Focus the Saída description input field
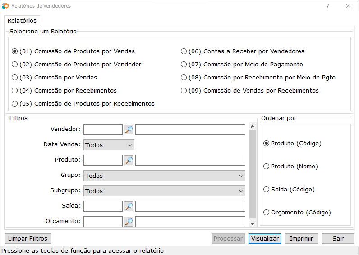 190,206
